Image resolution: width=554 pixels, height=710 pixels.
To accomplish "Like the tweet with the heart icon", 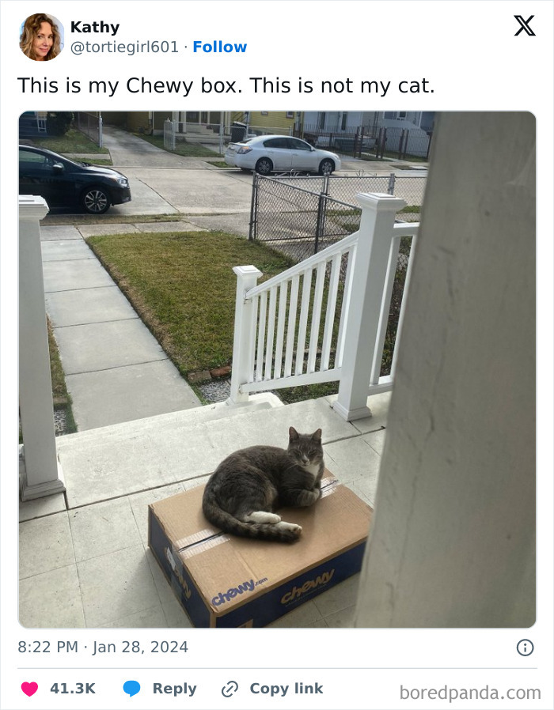I will point(29,689).
